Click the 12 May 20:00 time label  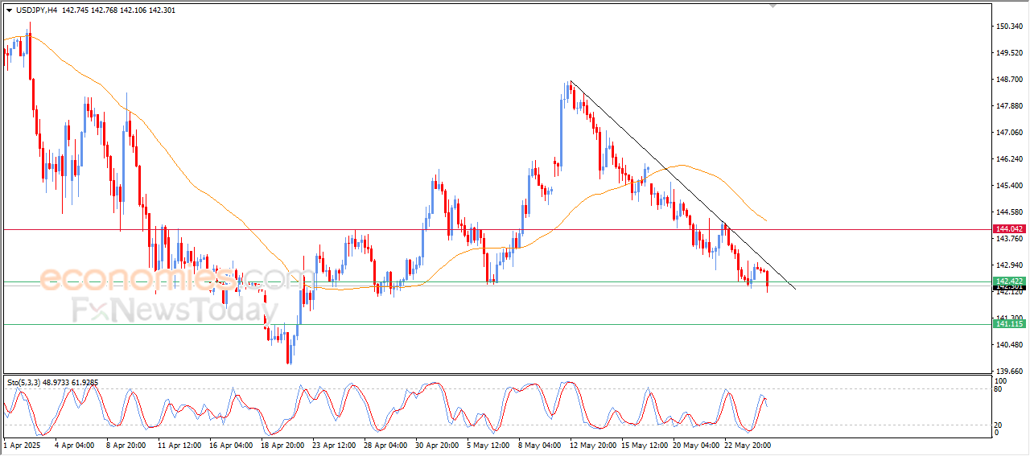592,445
